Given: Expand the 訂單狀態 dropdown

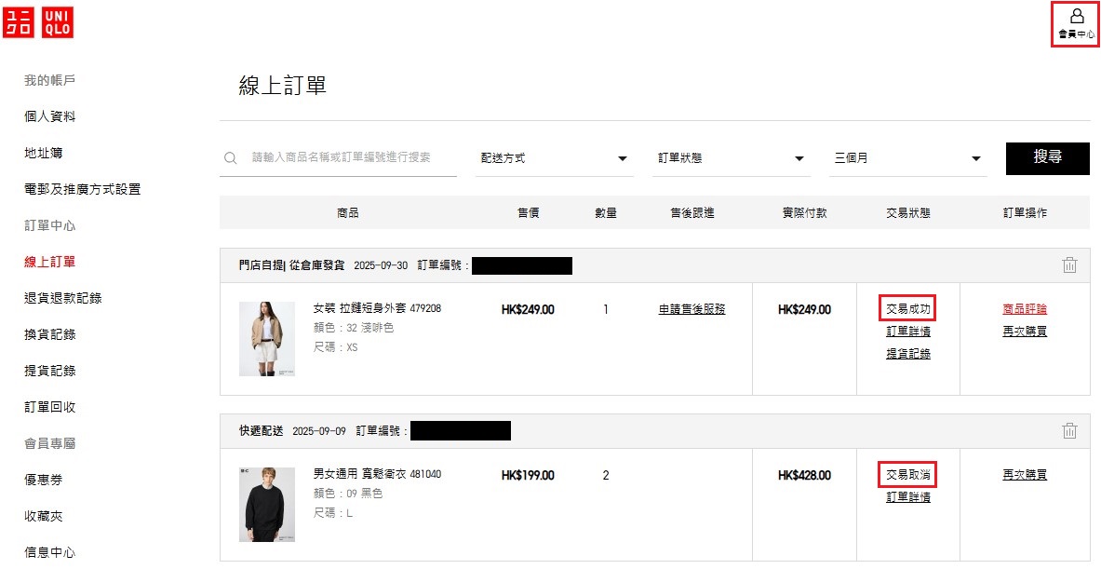Looking at the screenshot, I should pyautogui.click(x=731, y=158).
